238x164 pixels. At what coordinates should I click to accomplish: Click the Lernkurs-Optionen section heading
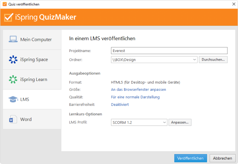click(86, 114)
